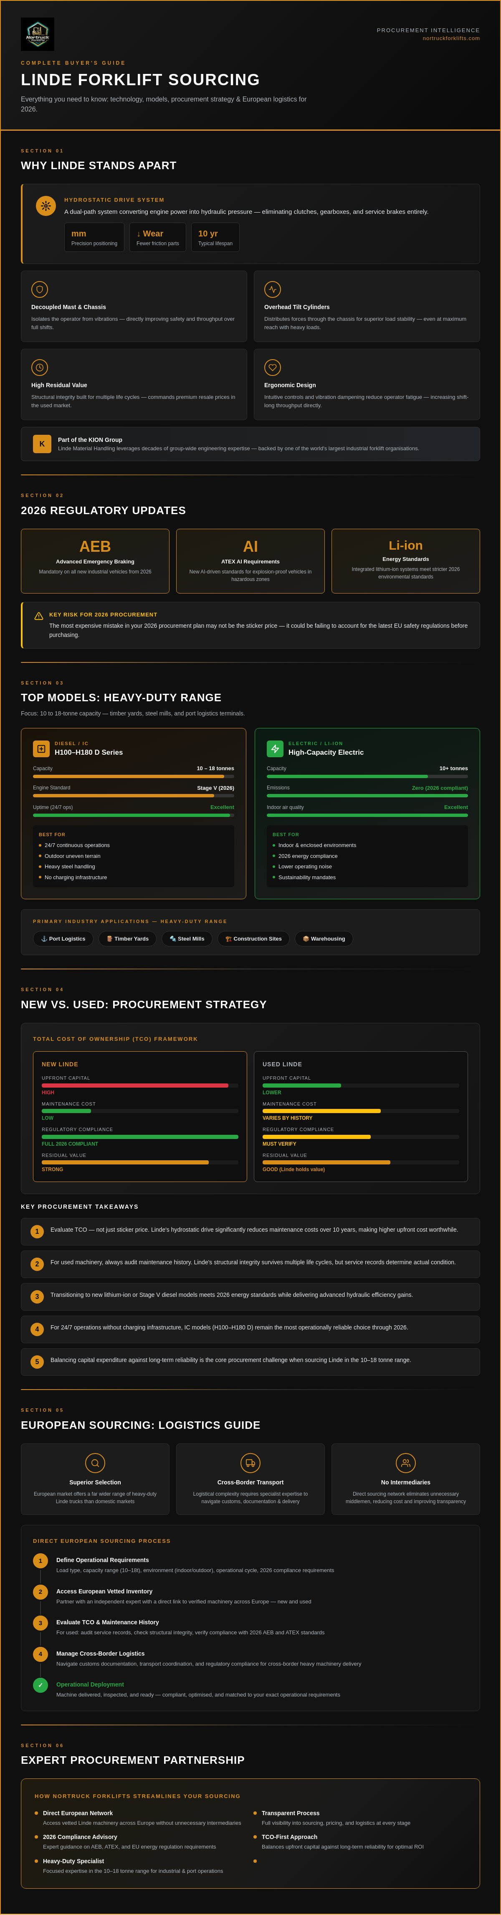The width and height of the screenshot is (501, 1915).
Task: Click the Cross-Border Transport truck icon
Action: click(250, 1463)
